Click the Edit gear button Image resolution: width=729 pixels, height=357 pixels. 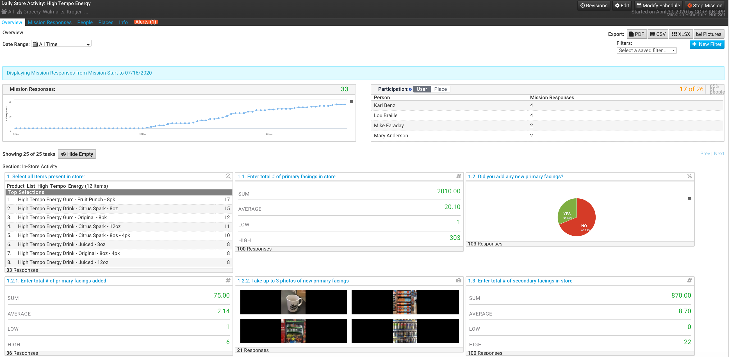pos(622,5)
